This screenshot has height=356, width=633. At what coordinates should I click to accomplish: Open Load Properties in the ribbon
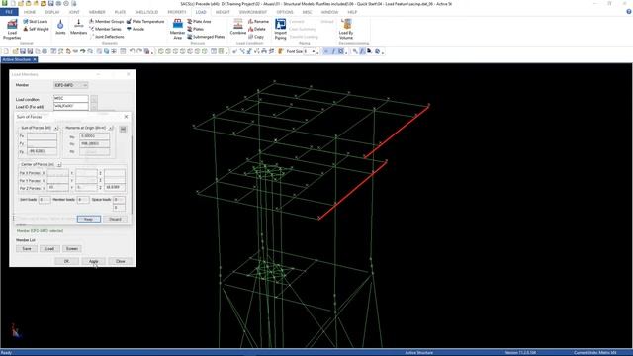[x=12, y=29]
